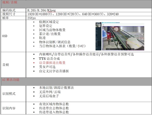Viewport: 152px width, 115px height.
Task: Click bullet item '有效区域内物体总数'
Action: pos(54,104)
